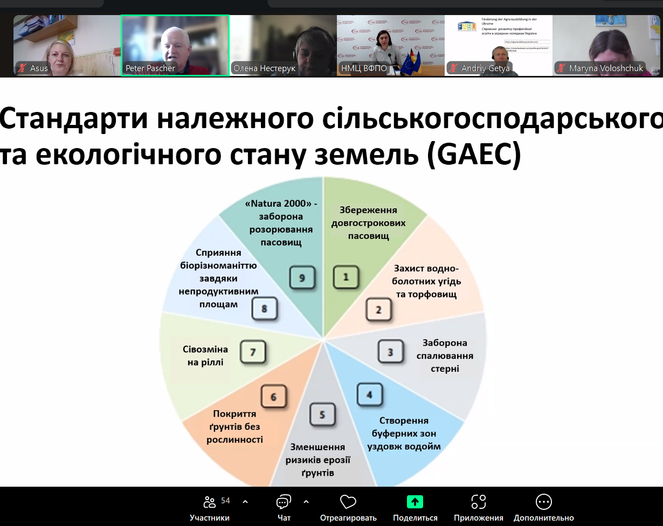Click the muted microphone icon beside Maryna Voloshchuk
Image resolution: width=663 pixels, height=526 pixels.
[561, 68]
